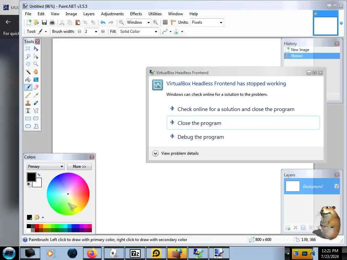Choose Debug the program
The height and width of the screenshot is (260, 347).
coord(243,137)
